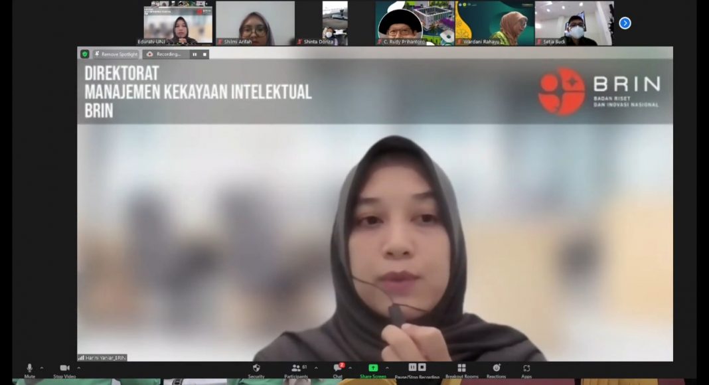Open the Reactions menu

point(496,369)
